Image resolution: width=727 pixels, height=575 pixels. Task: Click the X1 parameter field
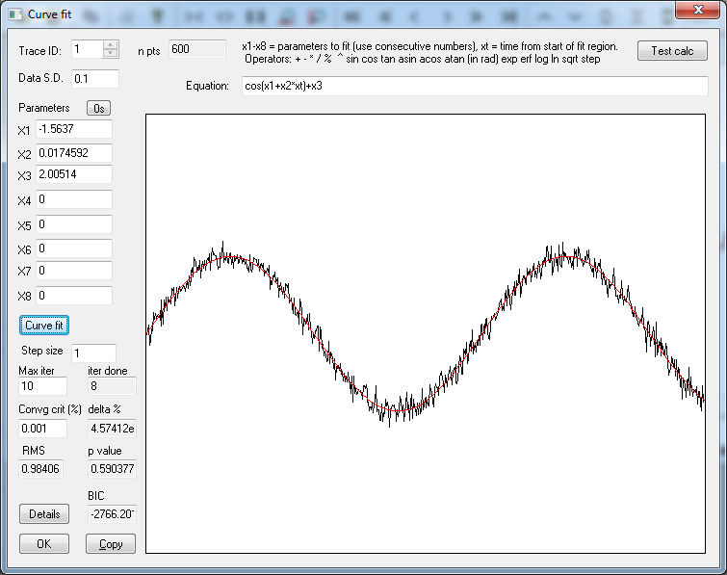74,129
